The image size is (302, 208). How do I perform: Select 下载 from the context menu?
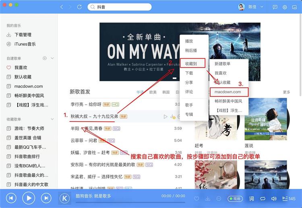(x=189, y=73)
